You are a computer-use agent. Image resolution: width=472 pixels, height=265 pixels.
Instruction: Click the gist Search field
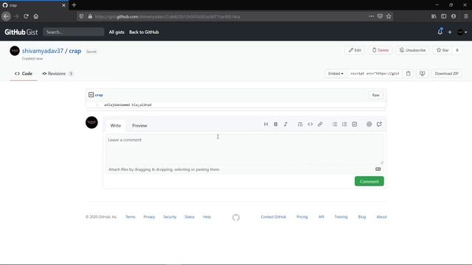74,32
